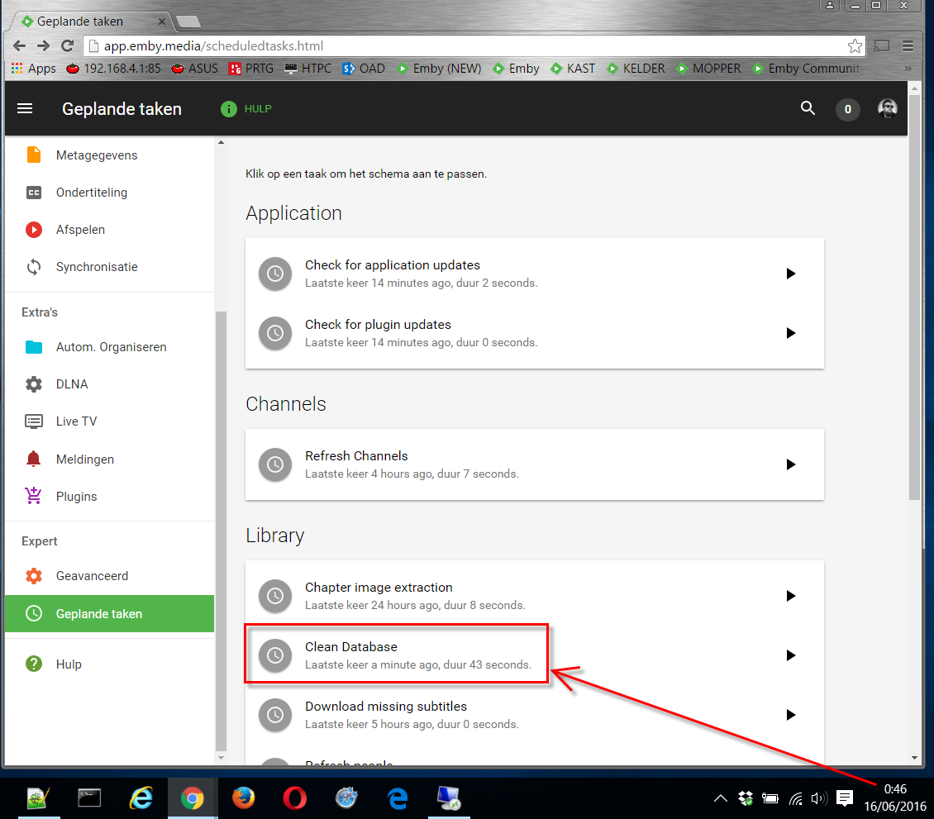Click the HULP link in header

(x=258, y=109)
